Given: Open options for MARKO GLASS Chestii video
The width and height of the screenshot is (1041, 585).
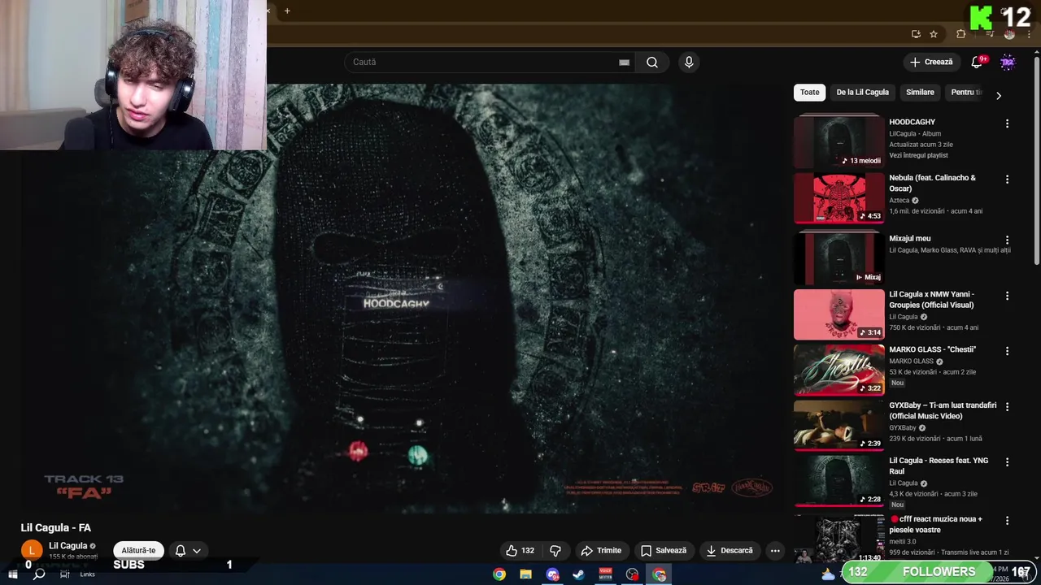Looking at the screenshot, I should tap(1007, 351).
